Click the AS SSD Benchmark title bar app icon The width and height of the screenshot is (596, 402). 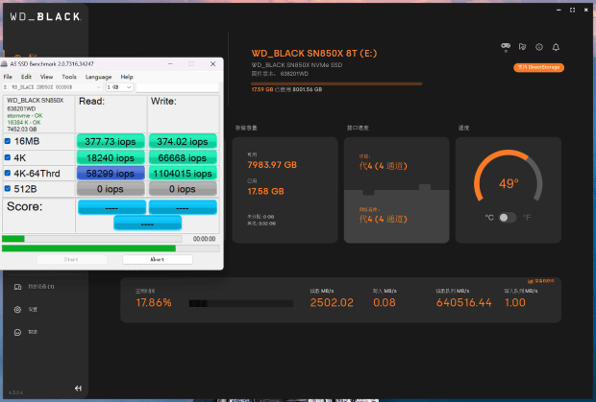[x=4, y=64]
